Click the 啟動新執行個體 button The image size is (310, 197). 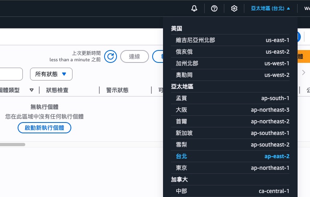tap(44, 128)
